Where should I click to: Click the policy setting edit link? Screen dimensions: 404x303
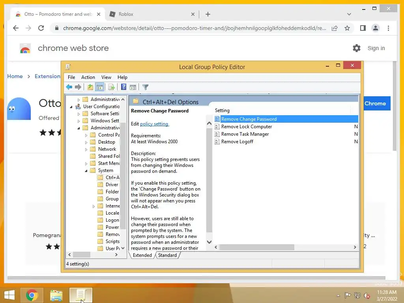(154, 124)
